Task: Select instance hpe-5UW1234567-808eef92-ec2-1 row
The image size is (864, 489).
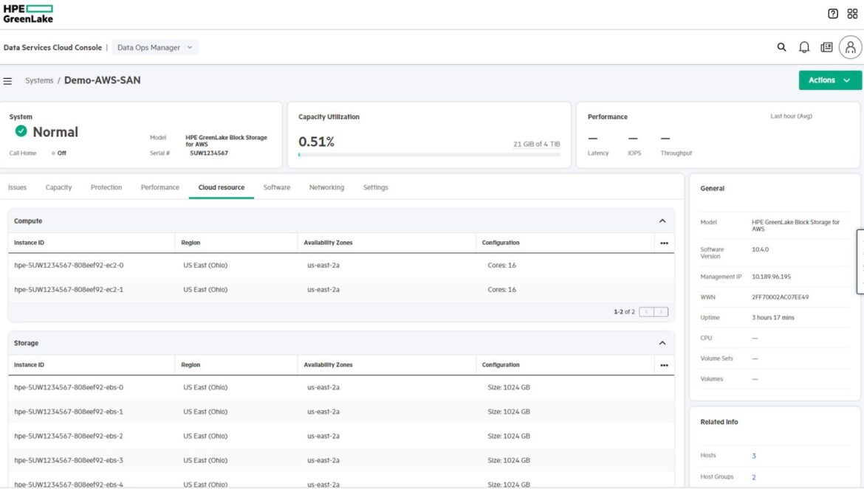Action: click(x=341, y=289)
